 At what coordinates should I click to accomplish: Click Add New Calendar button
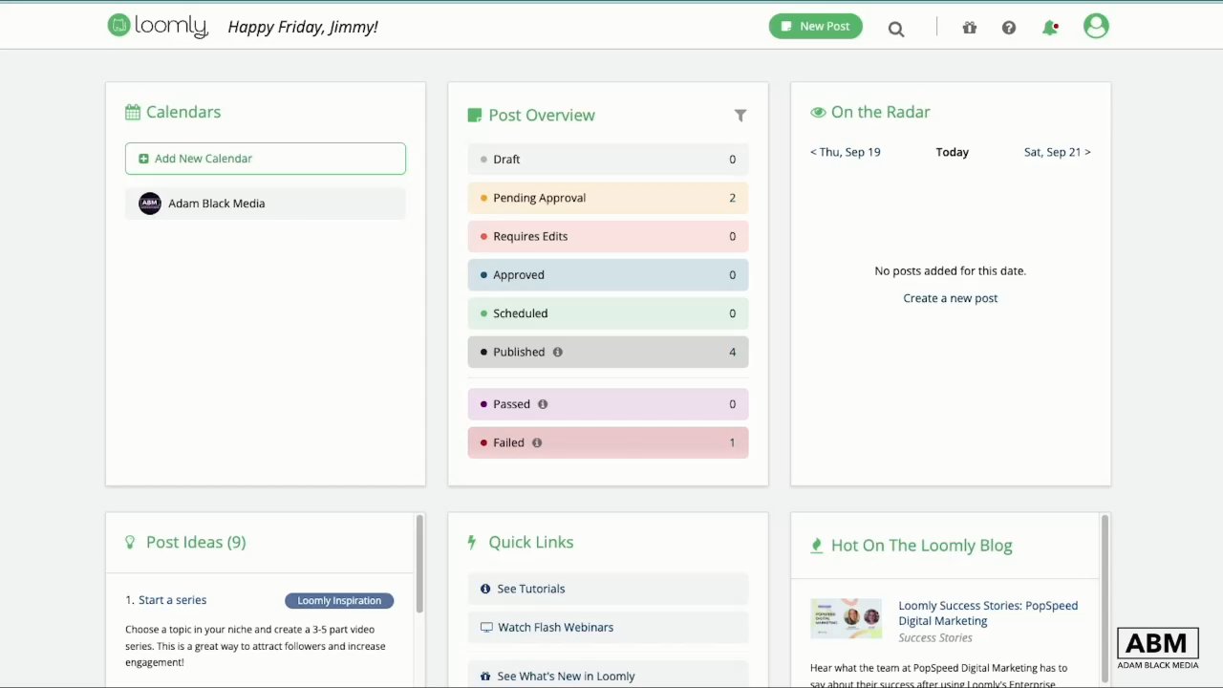pyautogui.click(x=266, y=159)
